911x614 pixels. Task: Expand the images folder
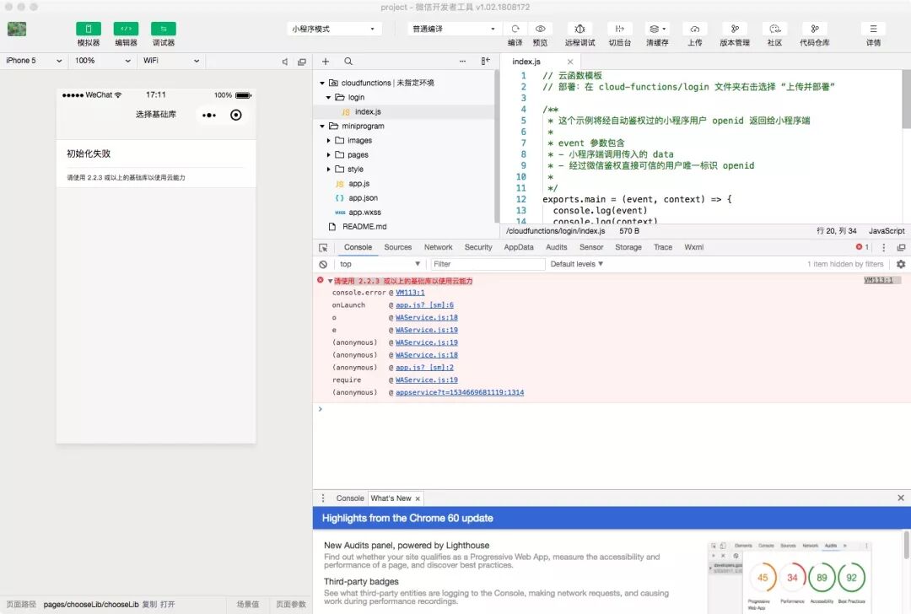[x=328, y=141]
